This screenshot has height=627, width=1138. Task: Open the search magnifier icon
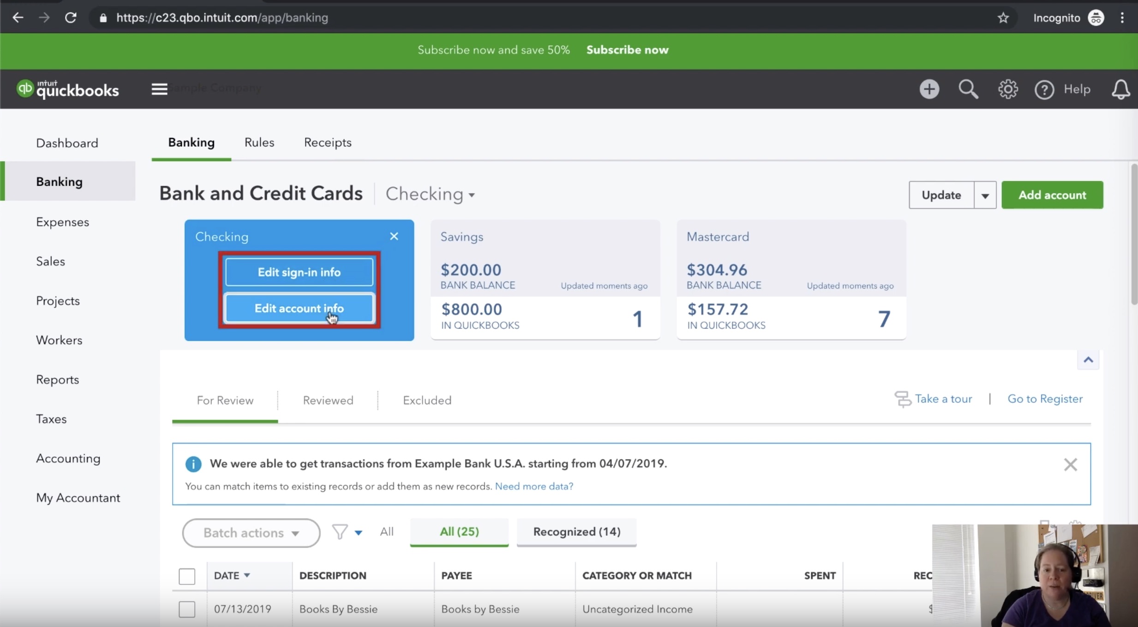point(968,89)
